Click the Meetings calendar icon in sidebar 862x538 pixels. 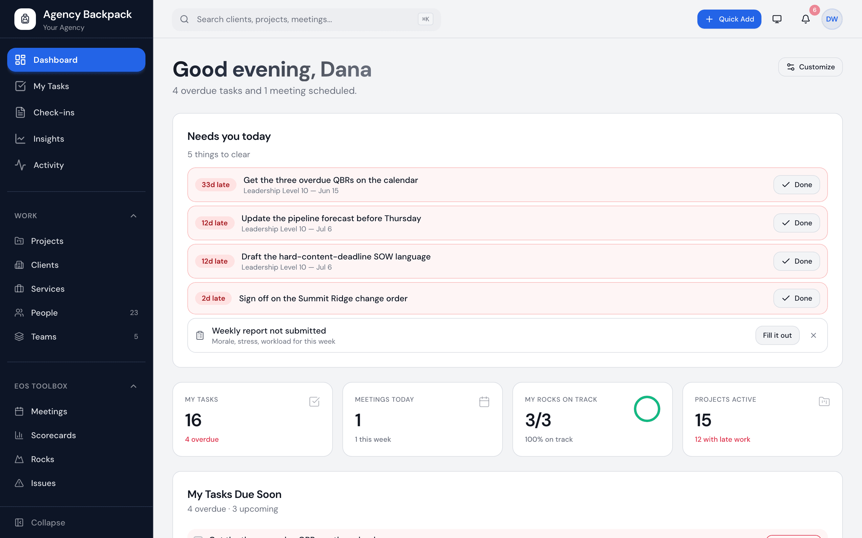[19, 411]
